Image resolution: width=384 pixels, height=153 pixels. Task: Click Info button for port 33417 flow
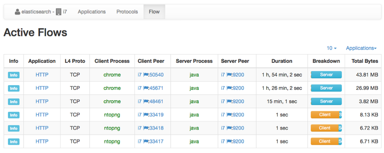[x=14, y=141]
